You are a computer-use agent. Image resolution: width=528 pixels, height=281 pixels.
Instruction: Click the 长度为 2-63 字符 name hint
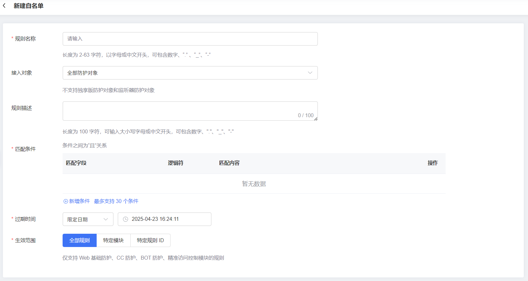click(137, 55)
